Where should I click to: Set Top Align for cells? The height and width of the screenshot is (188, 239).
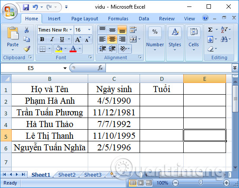(x=102, y=29)
